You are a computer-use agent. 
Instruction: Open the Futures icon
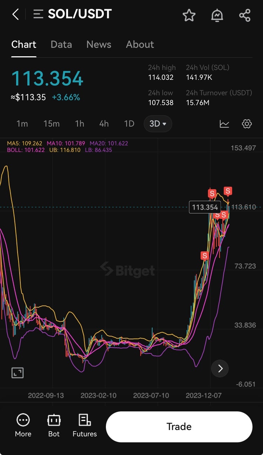click(x=85, y=420)
